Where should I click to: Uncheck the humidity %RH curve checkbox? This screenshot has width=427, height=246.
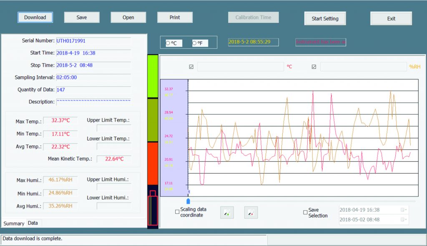[x=314, y=67]
